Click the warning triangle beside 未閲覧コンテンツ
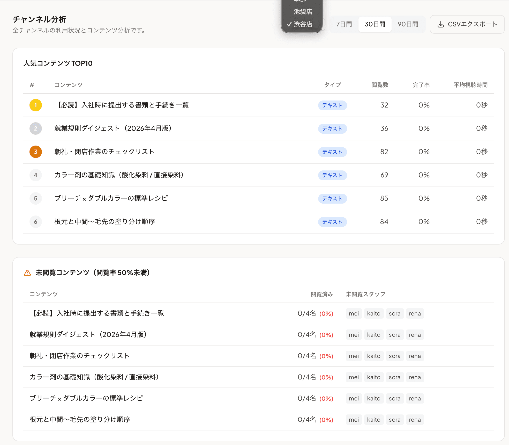Image resolution: width=509 pixels, height=445 pixels. click(27, 272)
